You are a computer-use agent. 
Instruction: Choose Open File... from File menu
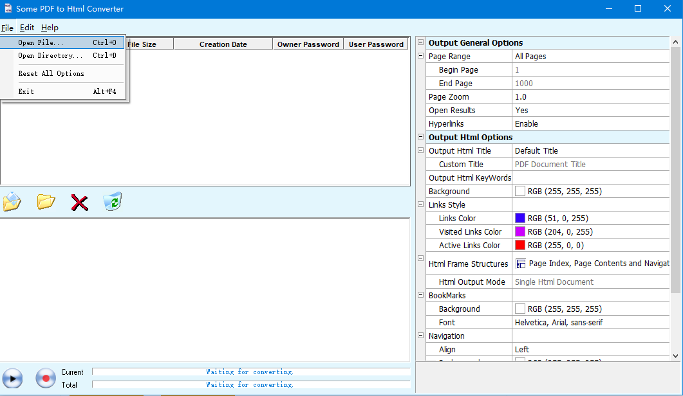coord(63,42)
